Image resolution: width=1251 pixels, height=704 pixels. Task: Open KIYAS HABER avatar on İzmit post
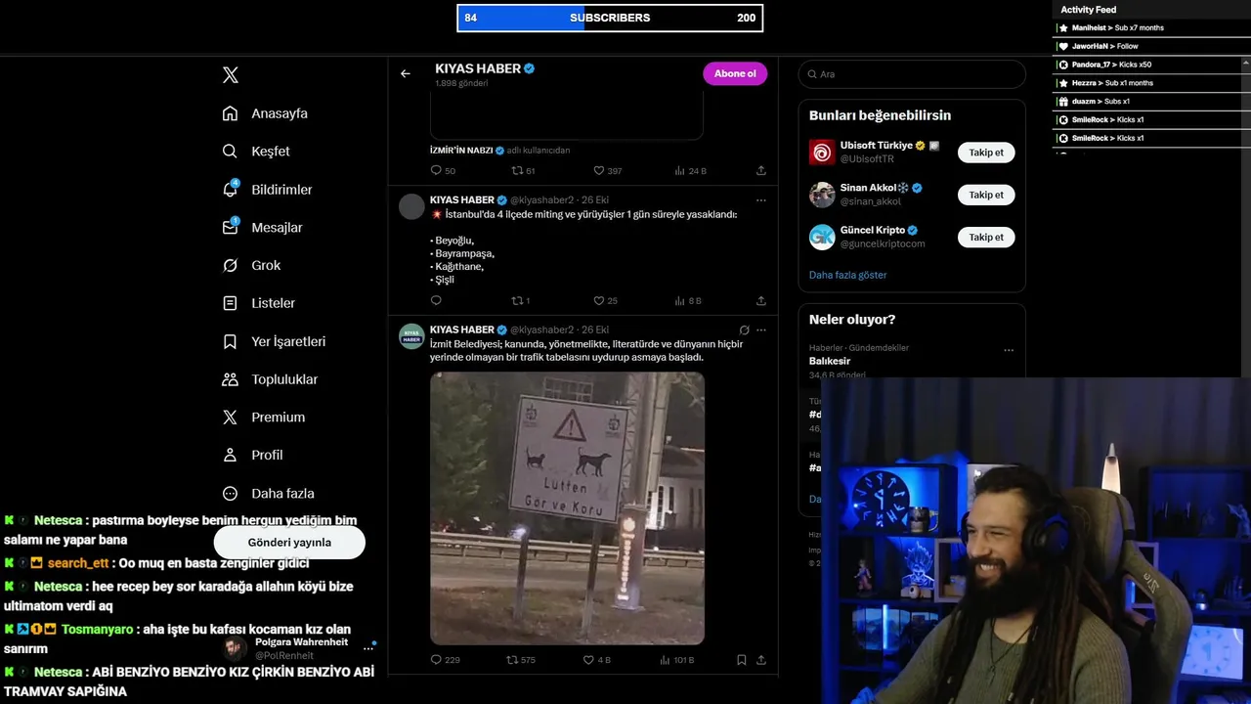pos(411,336)
